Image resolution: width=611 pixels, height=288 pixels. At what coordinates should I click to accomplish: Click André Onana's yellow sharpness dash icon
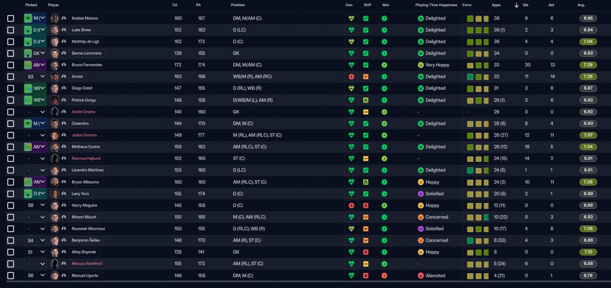(x=366, y=112)
